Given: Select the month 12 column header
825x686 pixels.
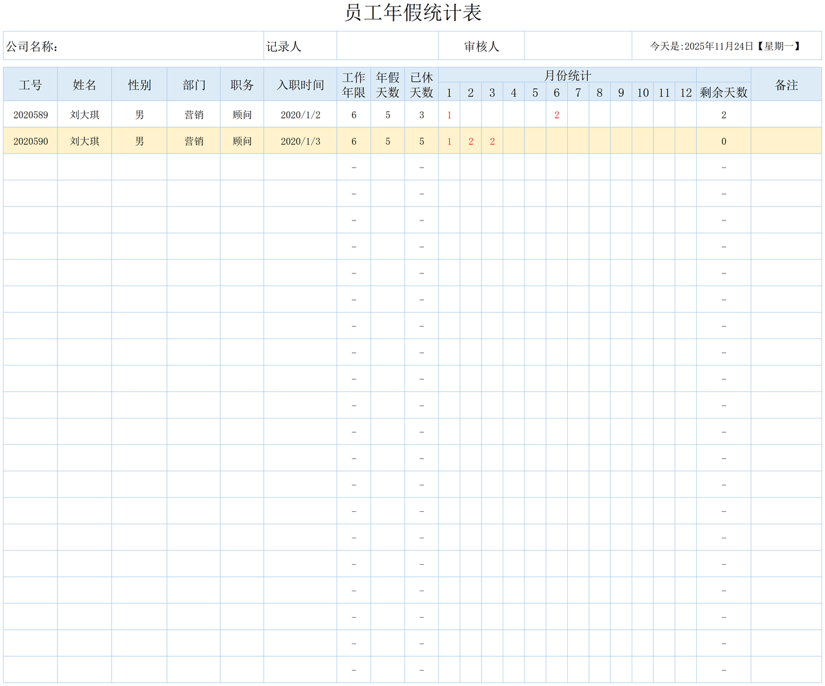Looking at the screenshot, I should [x=685, y=93].
